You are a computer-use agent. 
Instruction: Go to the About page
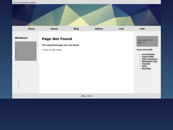54,29
